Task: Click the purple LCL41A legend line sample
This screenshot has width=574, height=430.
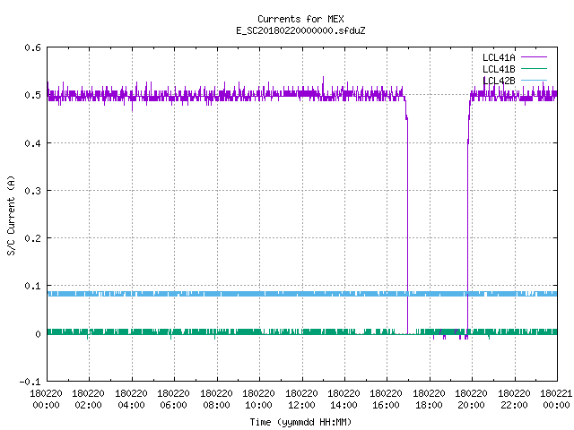Action: click(x=534, y=57)
